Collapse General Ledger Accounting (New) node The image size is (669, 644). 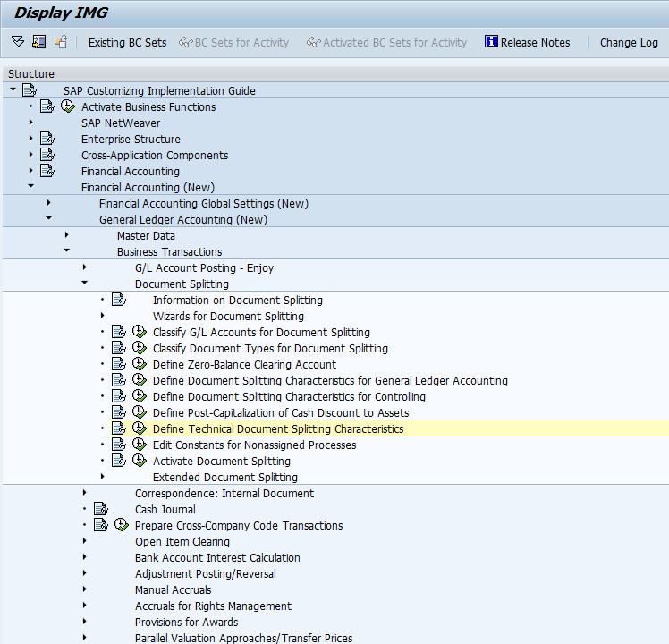(48, 218)
